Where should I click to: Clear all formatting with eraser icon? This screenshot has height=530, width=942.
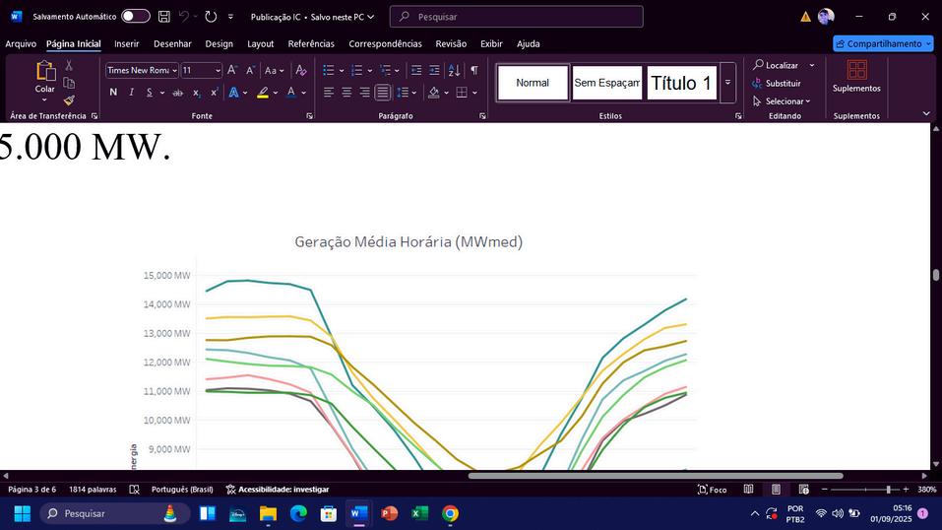coord(301,70)
